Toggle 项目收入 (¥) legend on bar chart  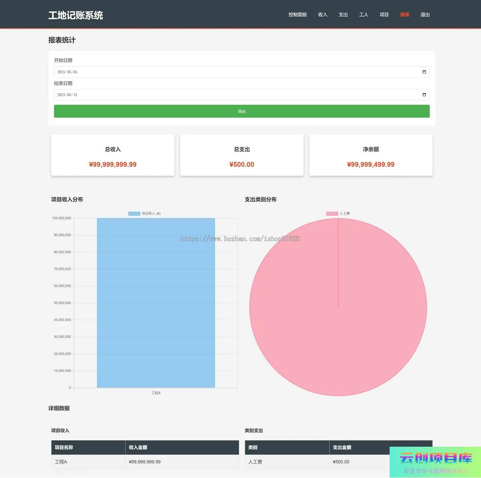coord(144,214)
